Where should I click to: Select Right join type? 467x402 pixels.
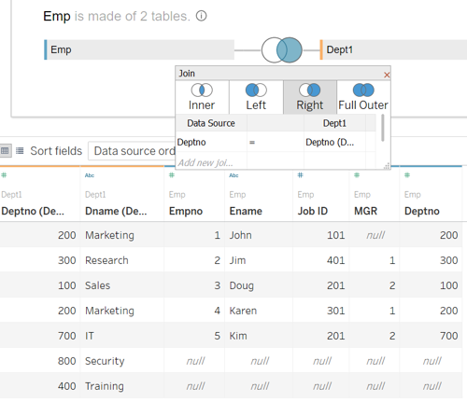[310, 97]
